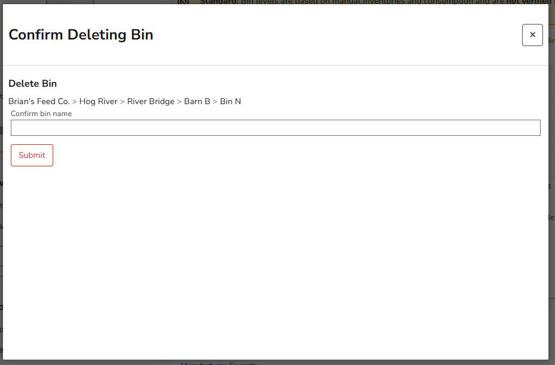Submit the bin deletion
Image resolution: width=555 pixels, height=365 pixels.
pos(32,155)
